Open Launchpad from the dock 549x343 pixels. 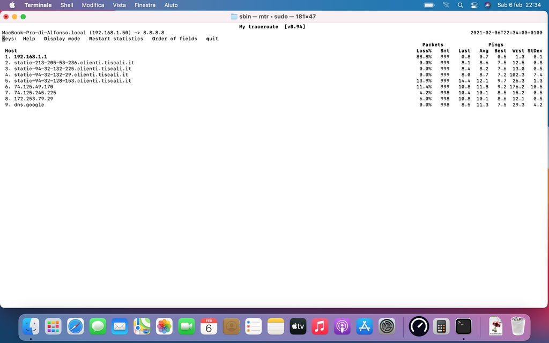pos(53,326)
